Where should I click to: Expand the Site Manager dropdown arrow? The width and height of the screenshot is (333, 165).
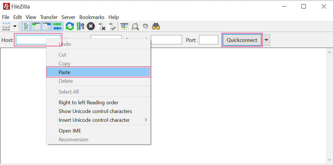point(15,26)
